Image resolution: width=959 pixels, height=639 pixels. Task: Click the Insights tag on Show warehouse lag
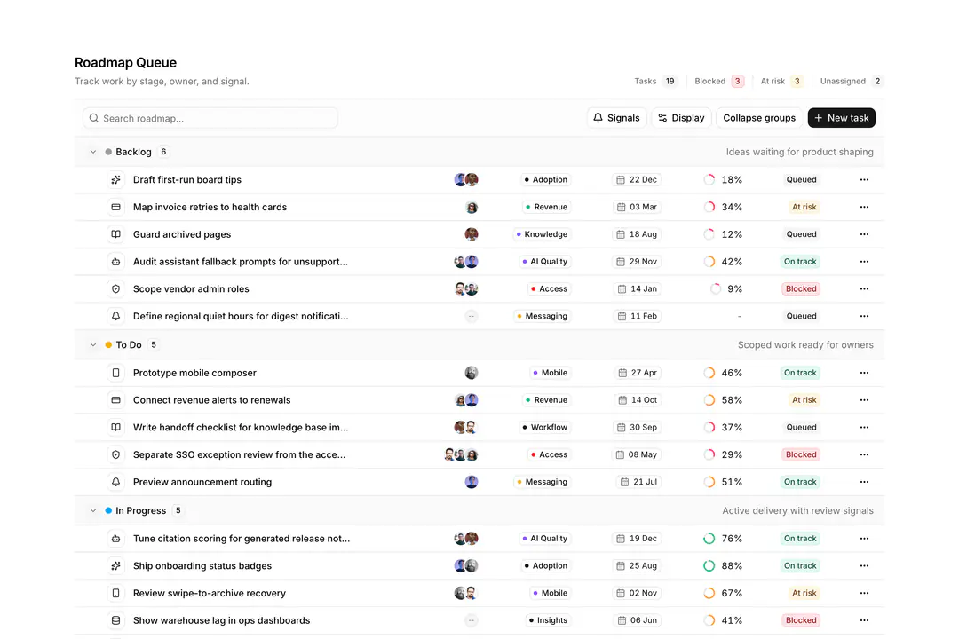[548, 620]
